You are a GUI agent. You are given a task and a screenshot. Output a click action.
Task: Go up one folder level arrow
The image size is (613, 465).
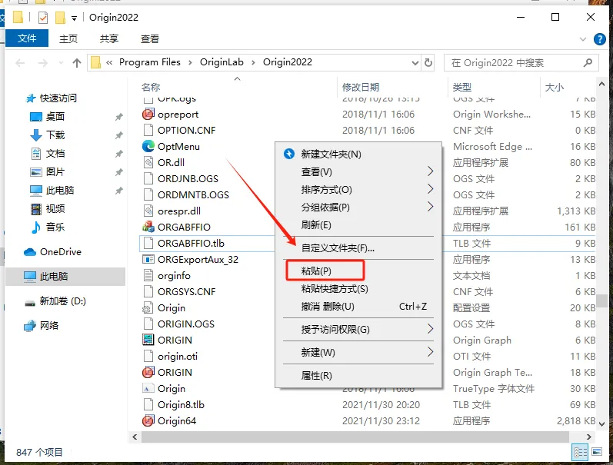(77, 62)
